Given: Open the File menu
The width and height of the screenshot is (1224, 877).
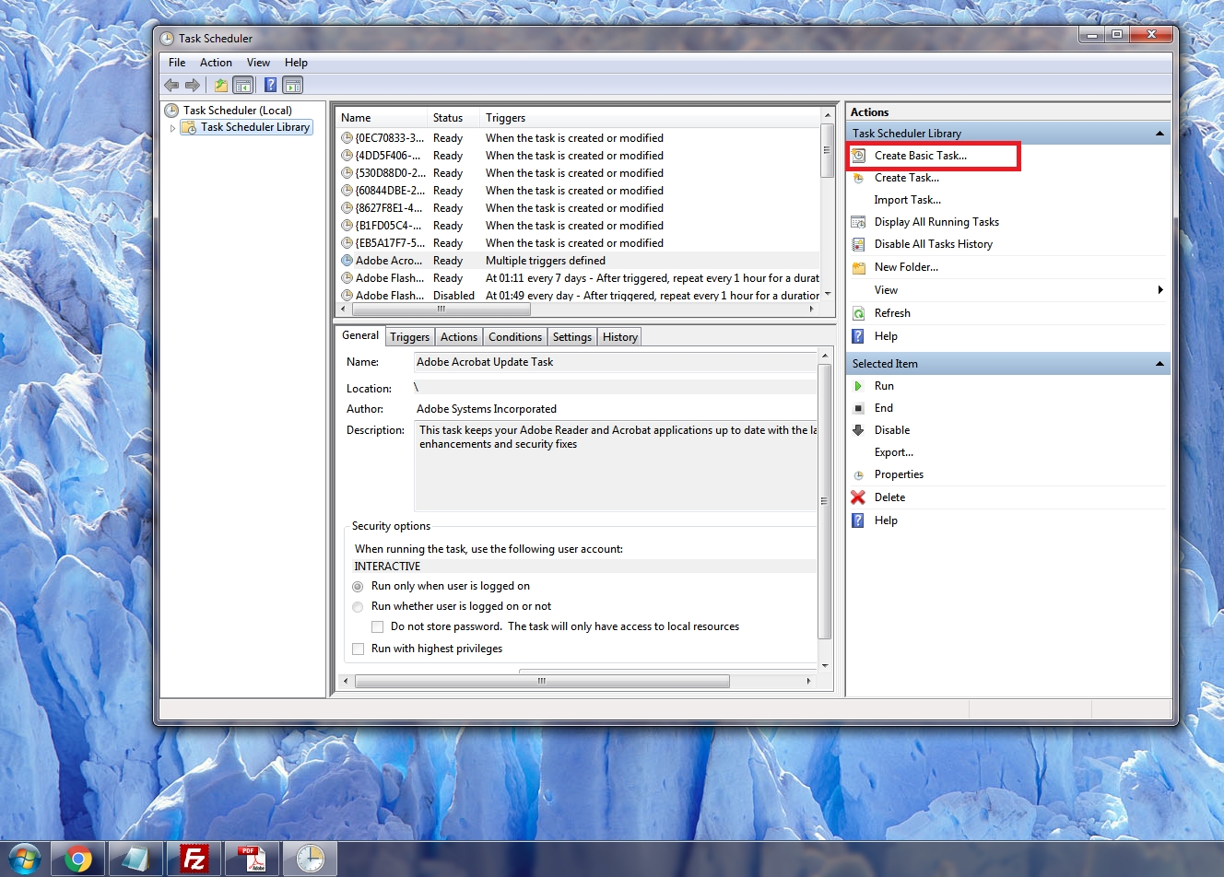Looking at the screenshot, I should (177, 63).
